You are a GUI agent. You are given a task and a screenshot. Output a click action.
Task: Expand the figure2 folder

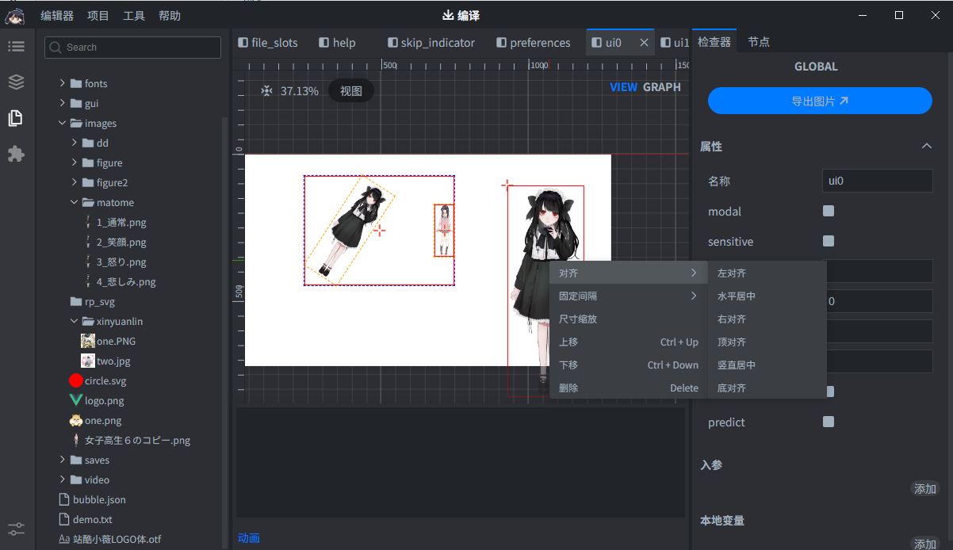pyautogui.click(x=75, y=182)
